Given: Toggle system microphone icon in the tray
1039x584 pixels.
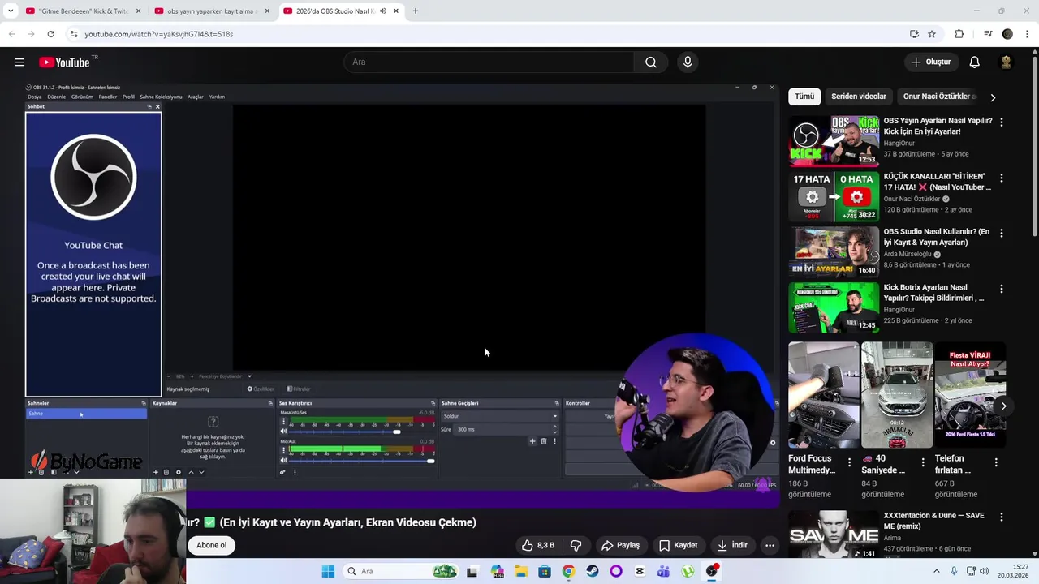Looking at the screenshot, I should [x=954, y=571].
